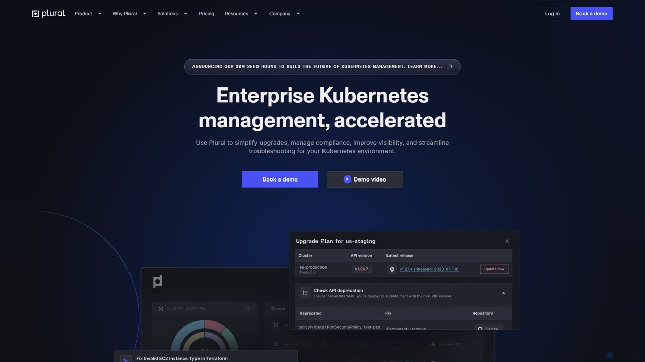The width and height of the screenshot is (645, 362).
Task: Click the Book a demo hero button
Action: pyautogui.click(x=280, y=179)
